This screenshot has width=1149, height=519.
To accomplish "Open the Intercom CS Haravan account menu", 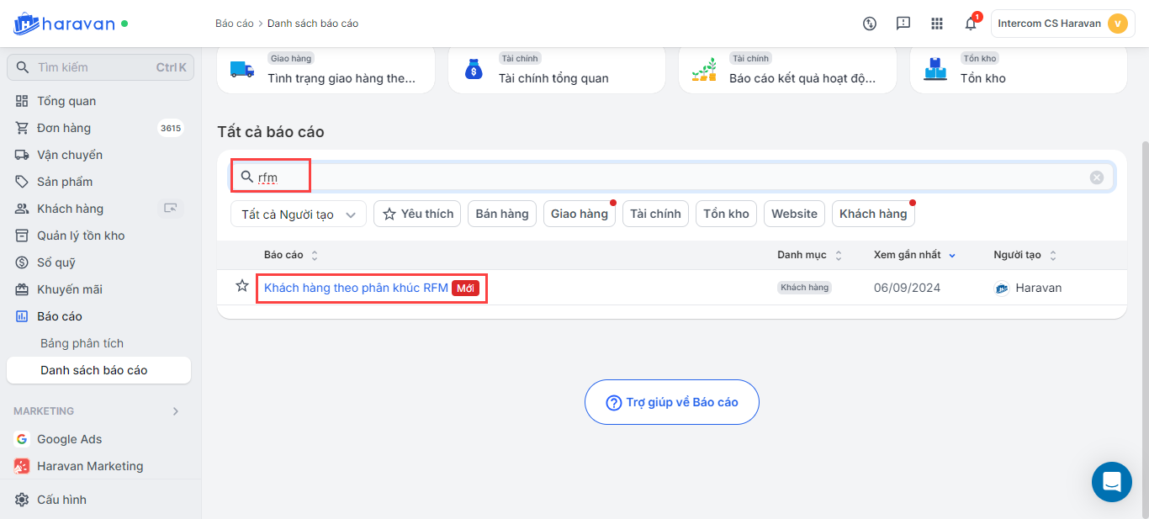I will pyautogui.click(x=1062, y=24).
